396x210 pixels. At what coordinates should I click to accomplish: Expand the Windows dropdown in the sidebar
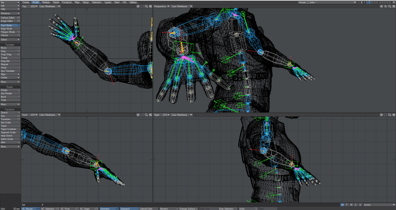(10, 13)
